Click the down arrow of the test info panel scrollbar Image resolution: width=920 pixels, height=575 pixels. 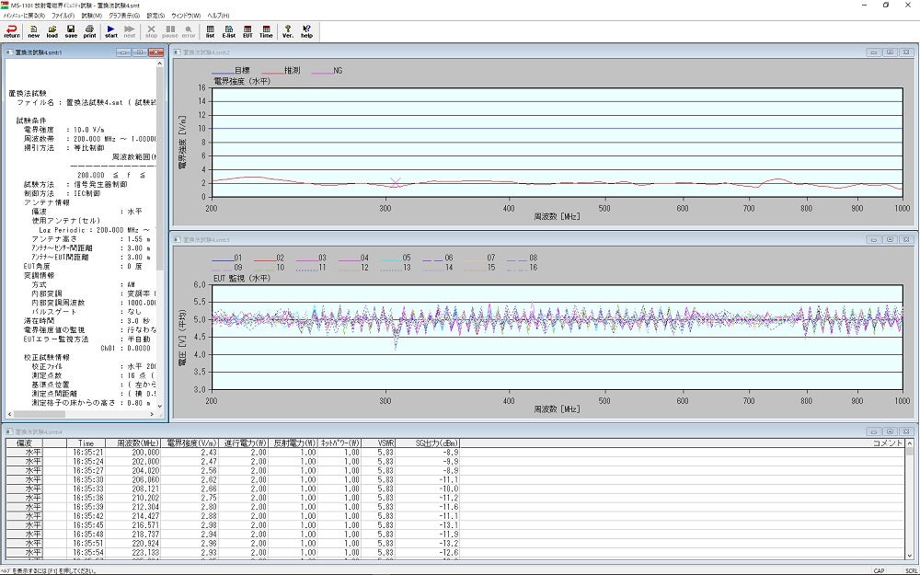tap(160, 406)
